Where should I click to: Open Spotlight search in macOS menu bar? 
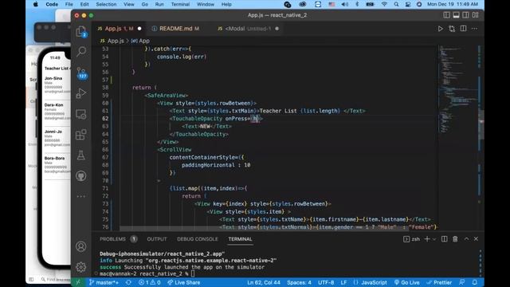pos(396,4)
